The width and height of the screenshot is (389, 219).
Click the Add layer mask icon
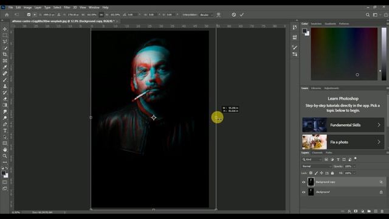coord(356,211)
